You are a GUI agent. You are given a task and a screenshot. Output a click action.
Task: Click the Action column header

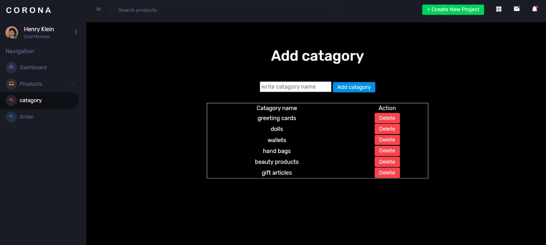pyautogui.click(x=387, y=108)
